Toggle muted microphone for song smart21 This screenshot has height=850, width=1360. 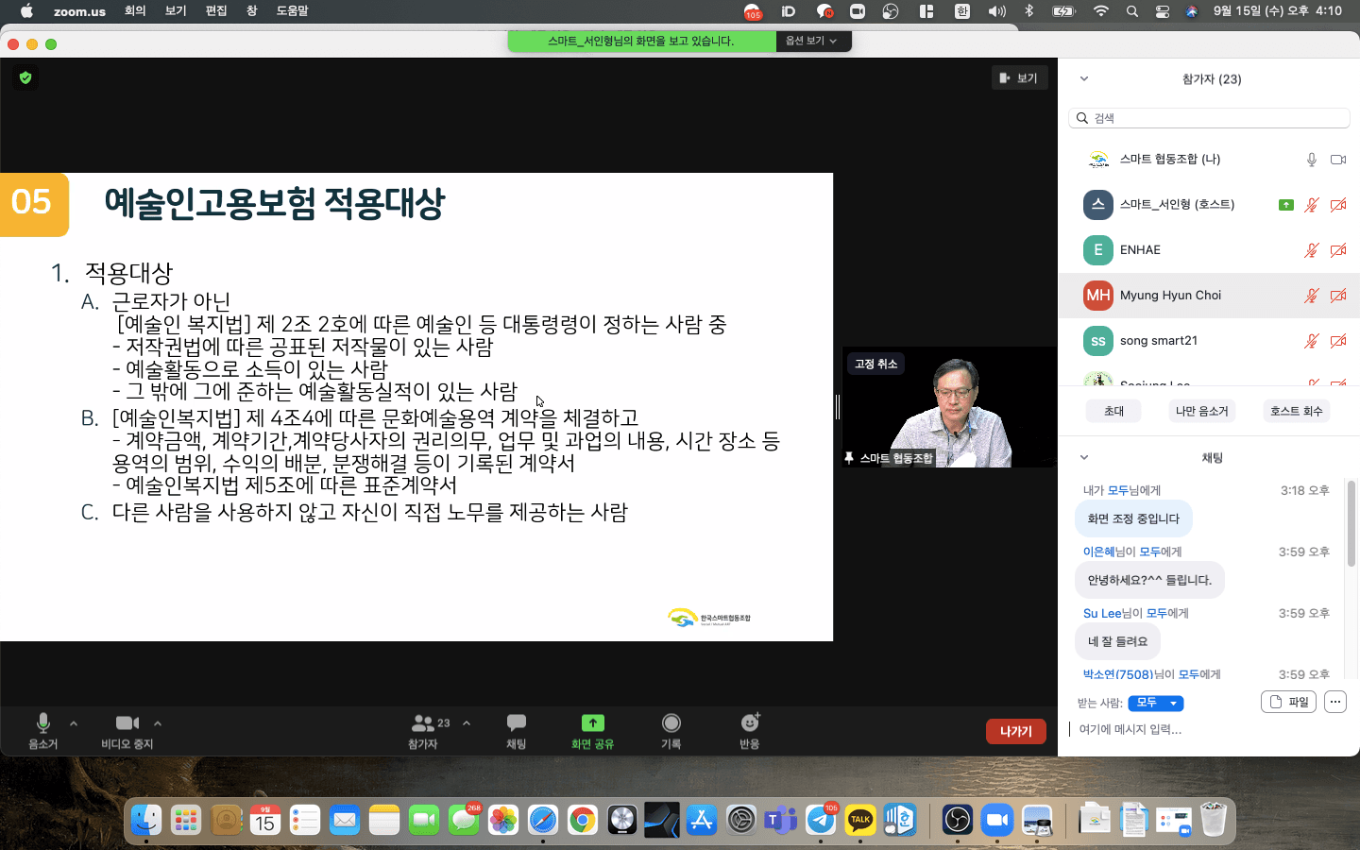click(x=1312, y=341)
